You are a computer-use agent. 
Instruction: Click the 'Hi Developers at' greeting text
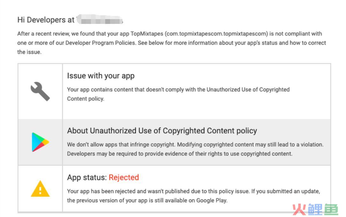(46, 20)
